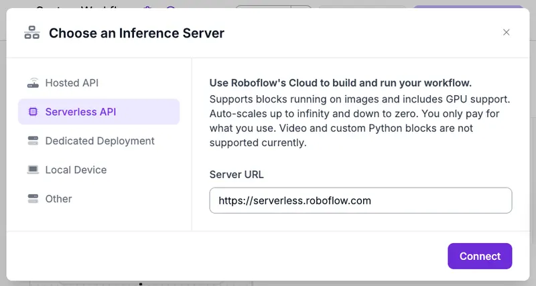Select the Hosted API option

coord(98,82)
